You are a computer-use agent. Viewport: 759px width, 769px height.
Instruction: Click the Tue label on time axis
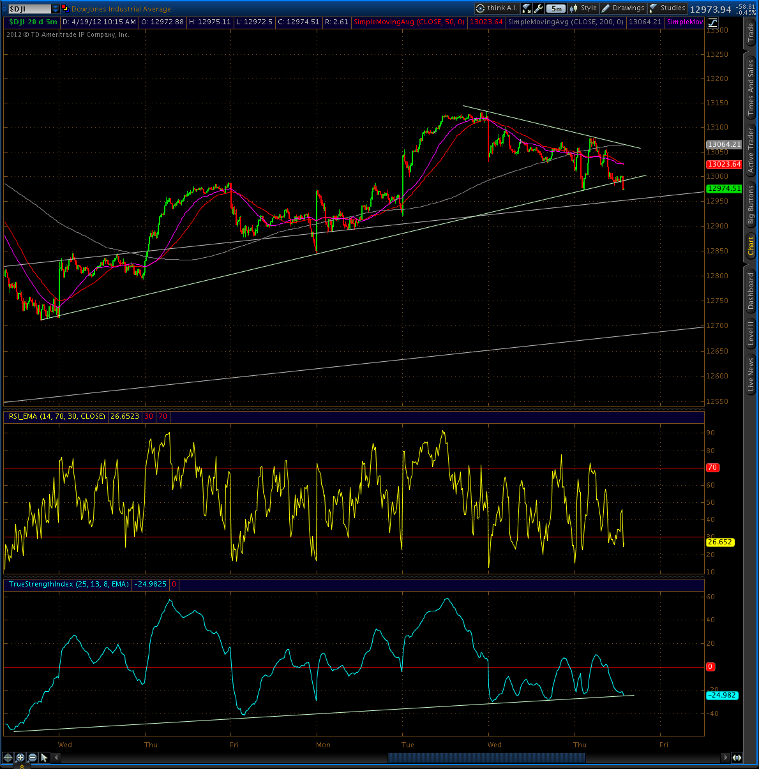pos(408,745)
